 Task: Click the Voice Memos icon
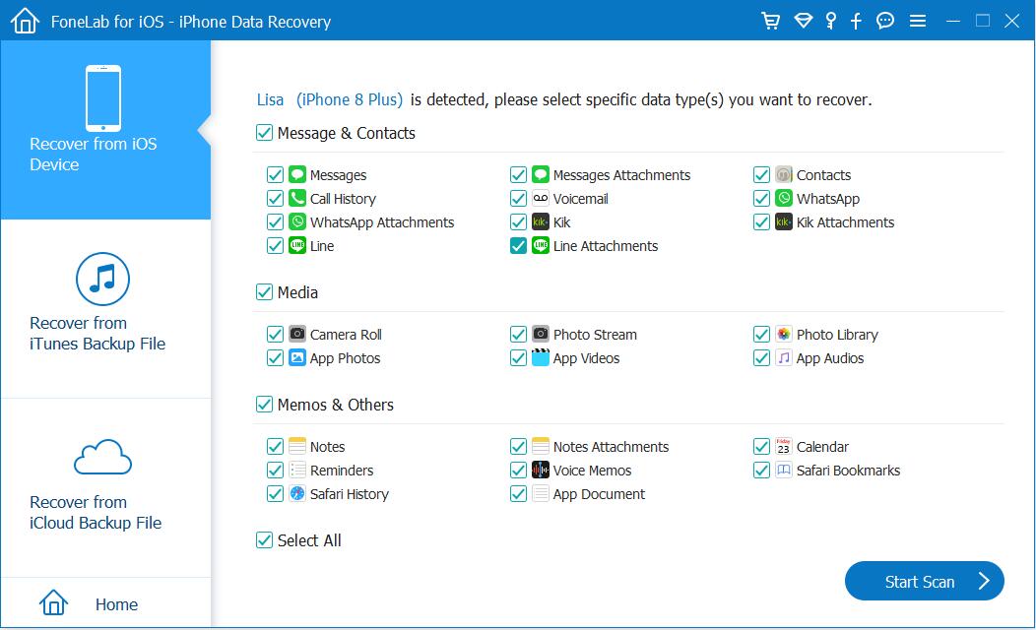point(541,471)
